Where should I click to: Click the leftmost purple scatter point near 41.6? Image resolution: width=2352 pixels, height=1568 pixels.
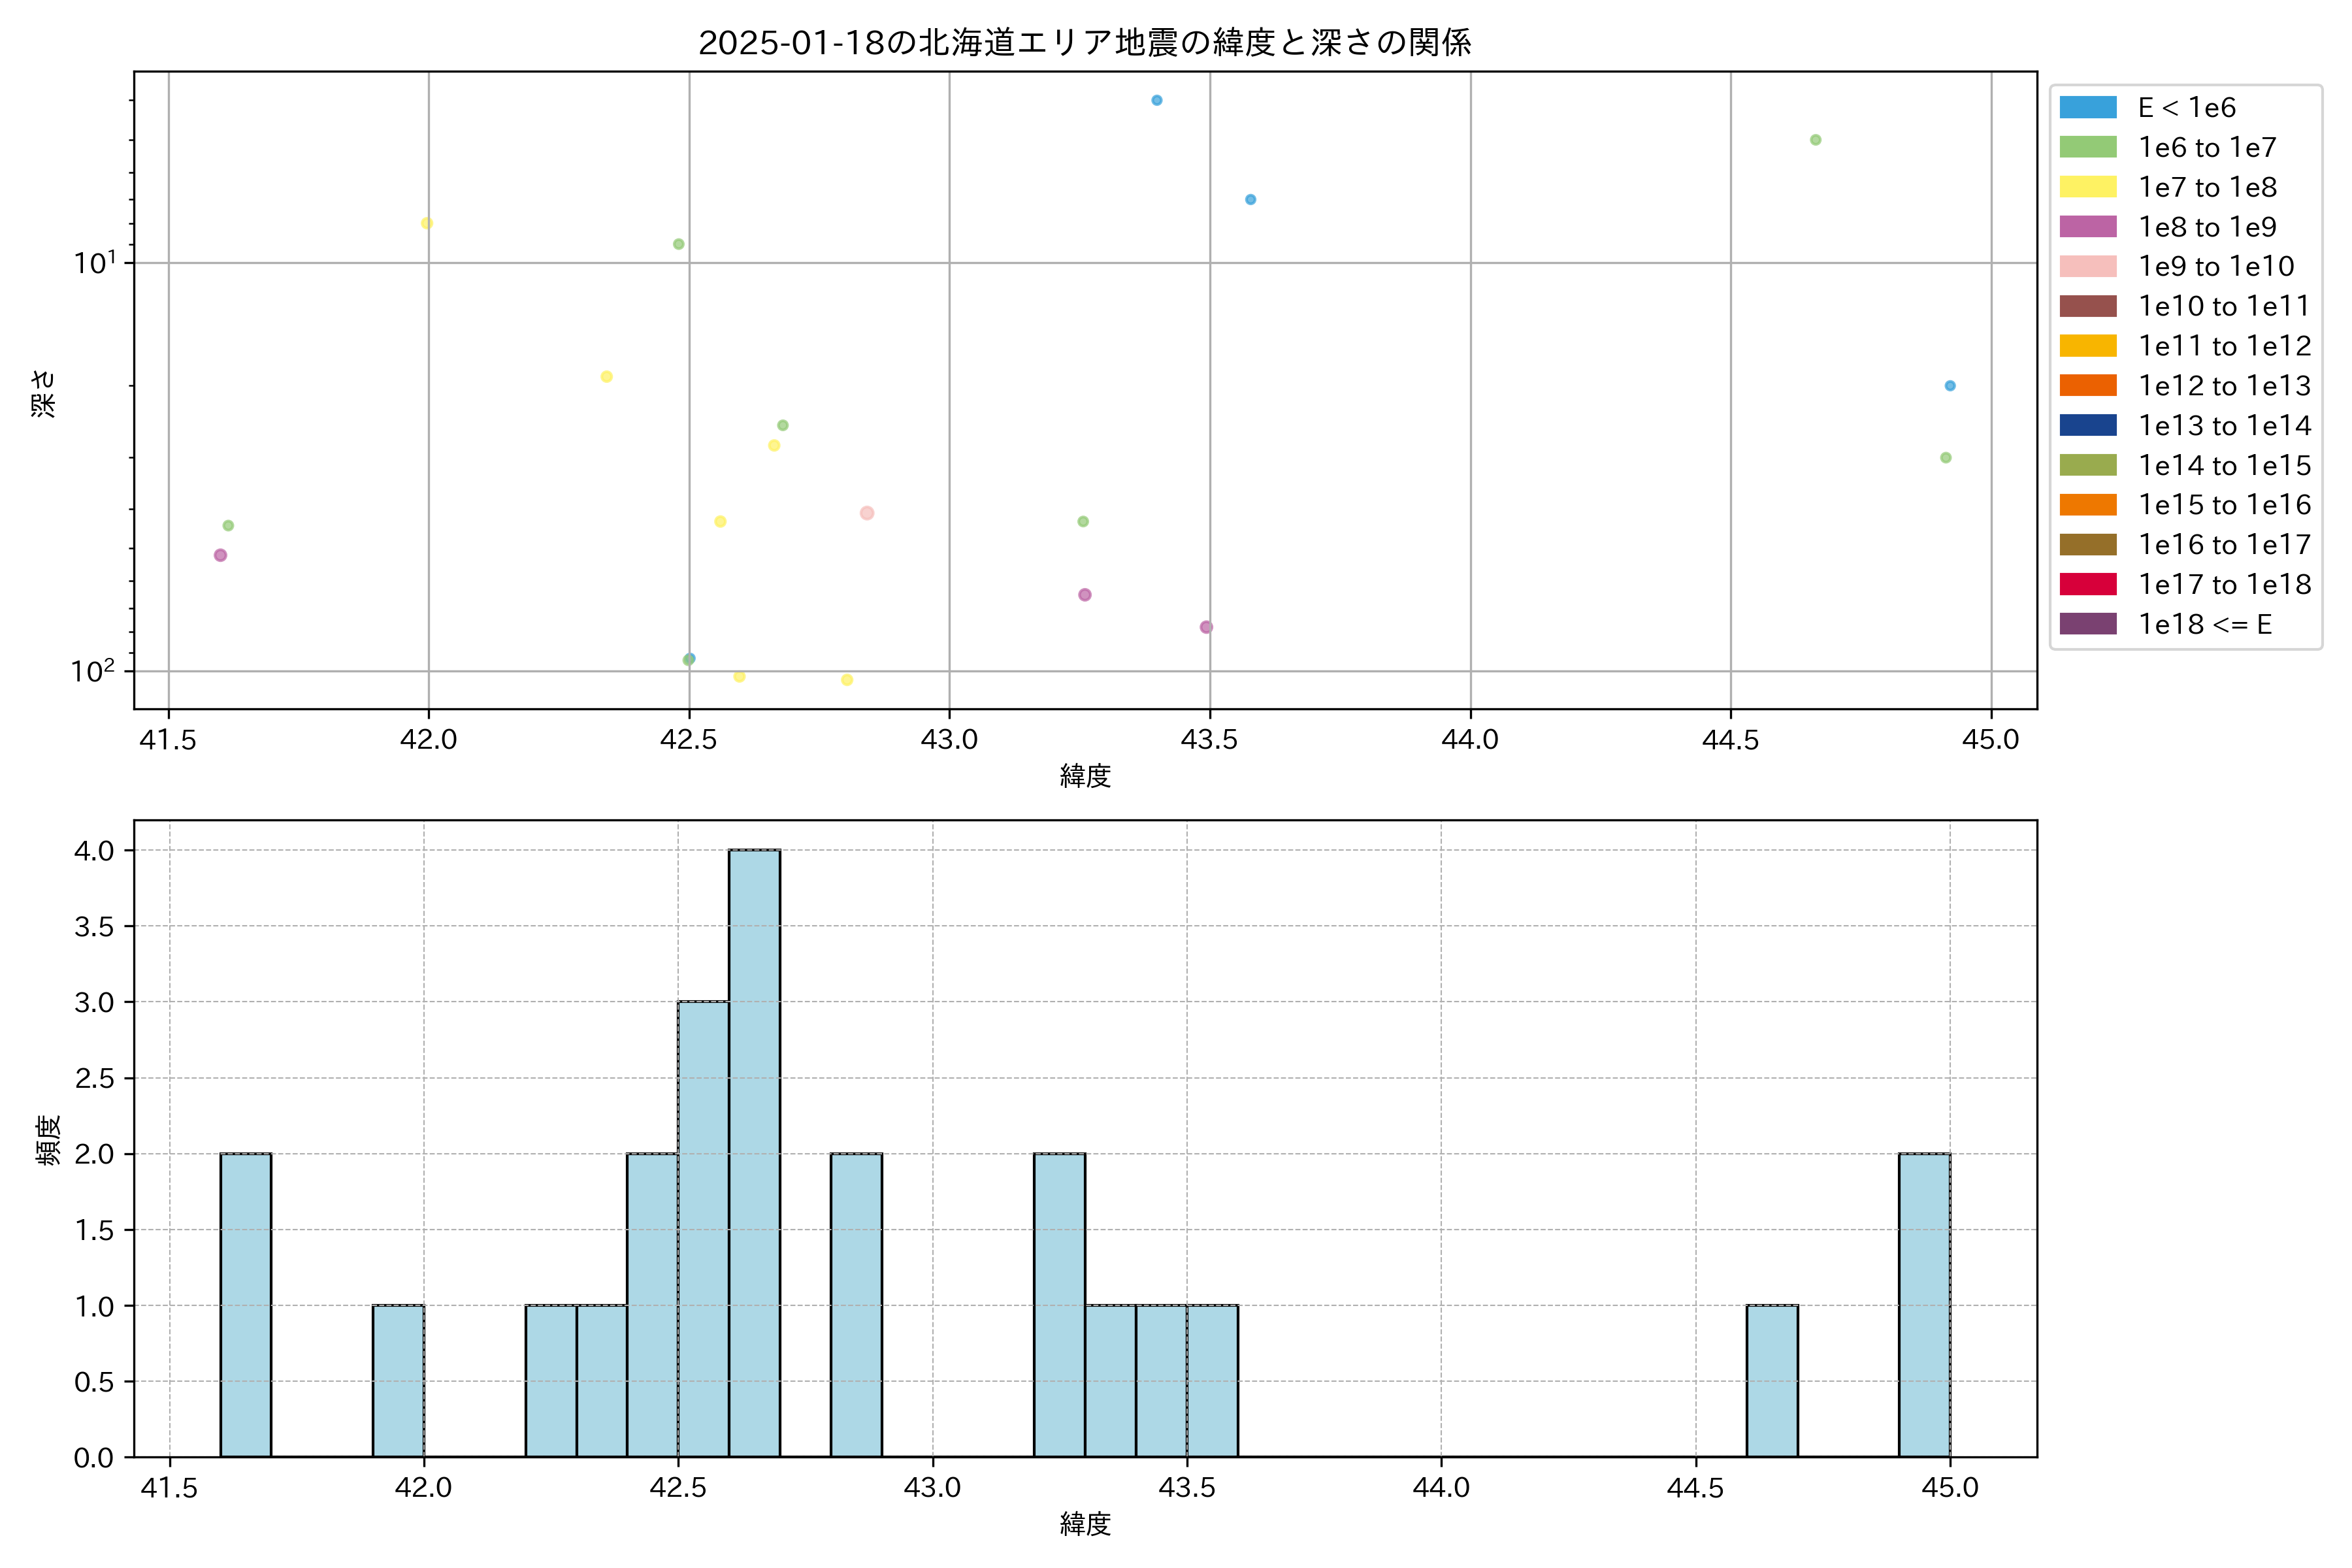(220, 555)
